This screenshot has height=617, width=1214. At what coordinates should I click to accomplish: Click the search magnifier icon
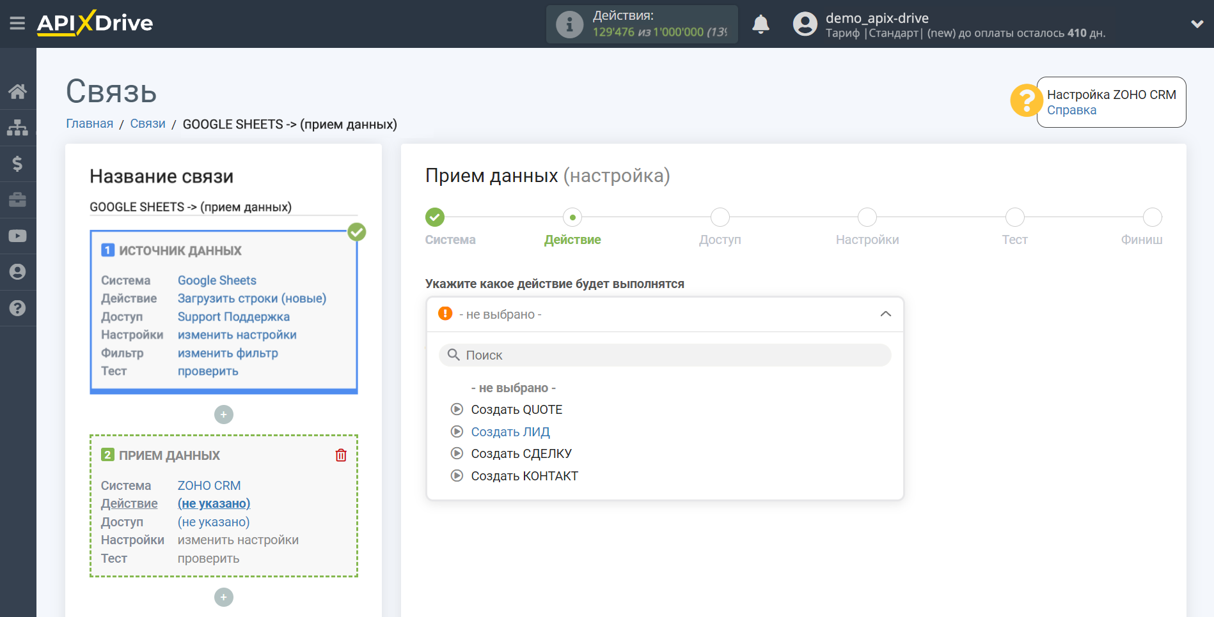pos(453,354)
